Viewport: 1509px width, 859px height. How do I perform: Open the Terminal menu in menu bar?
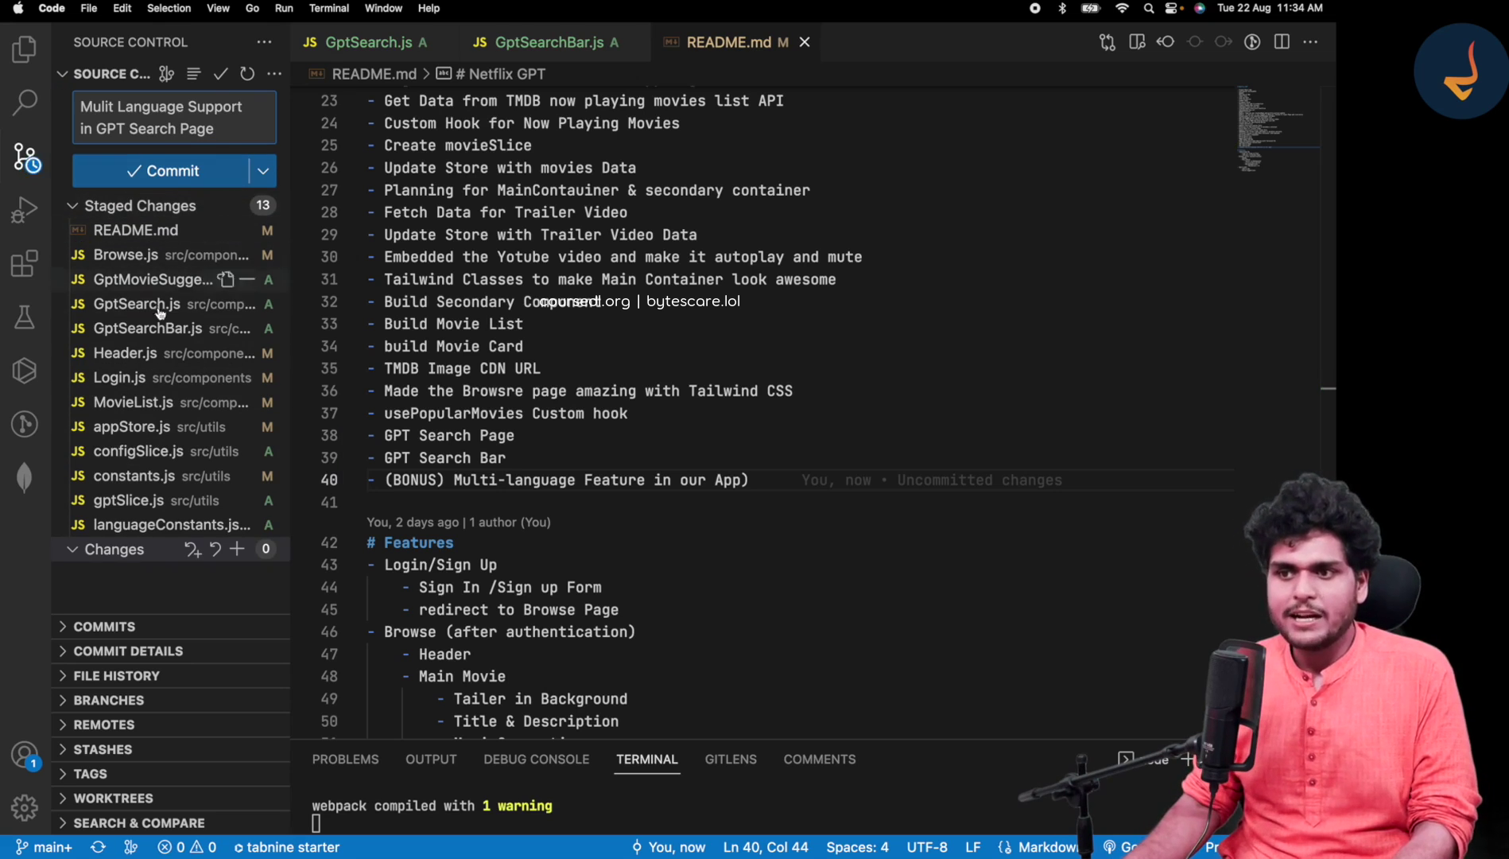click(328, 8)
